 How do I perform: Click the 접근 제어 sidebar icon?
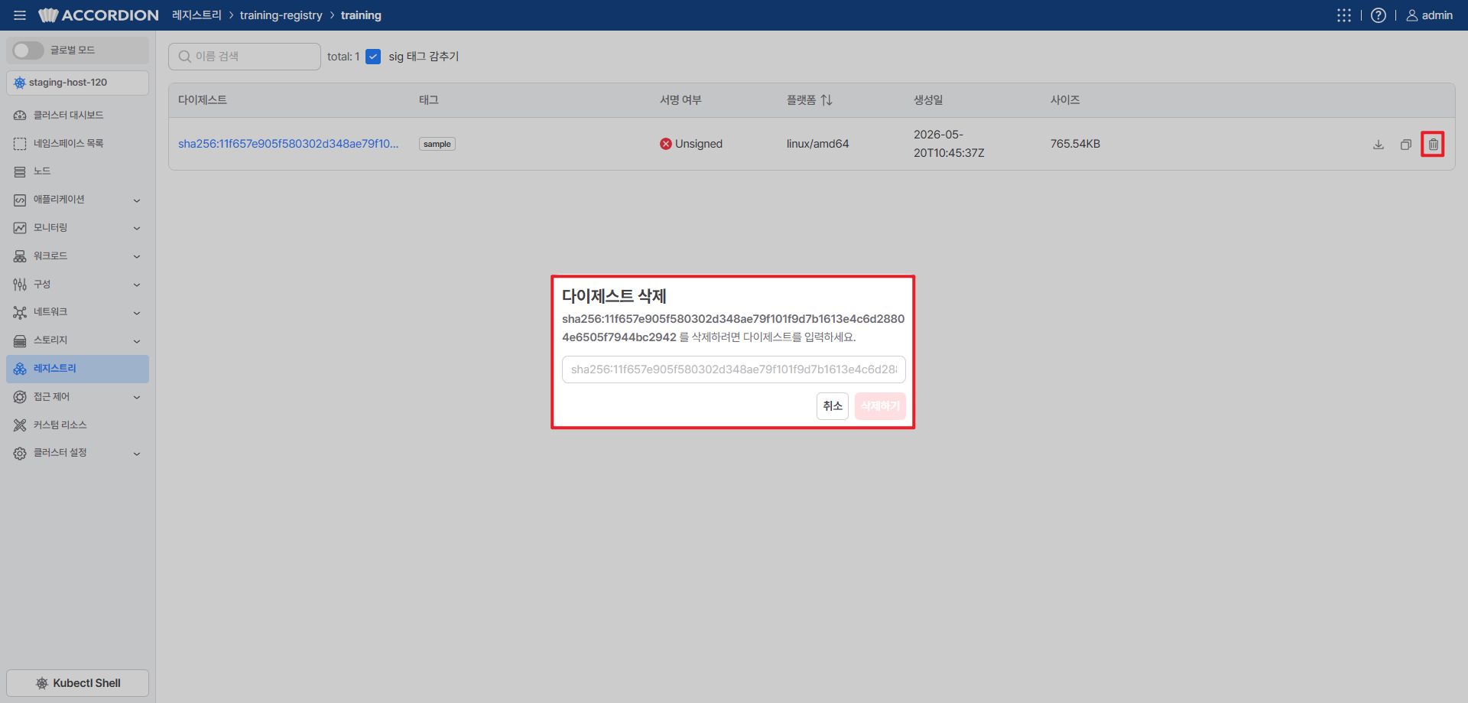(x=20, y=397)
